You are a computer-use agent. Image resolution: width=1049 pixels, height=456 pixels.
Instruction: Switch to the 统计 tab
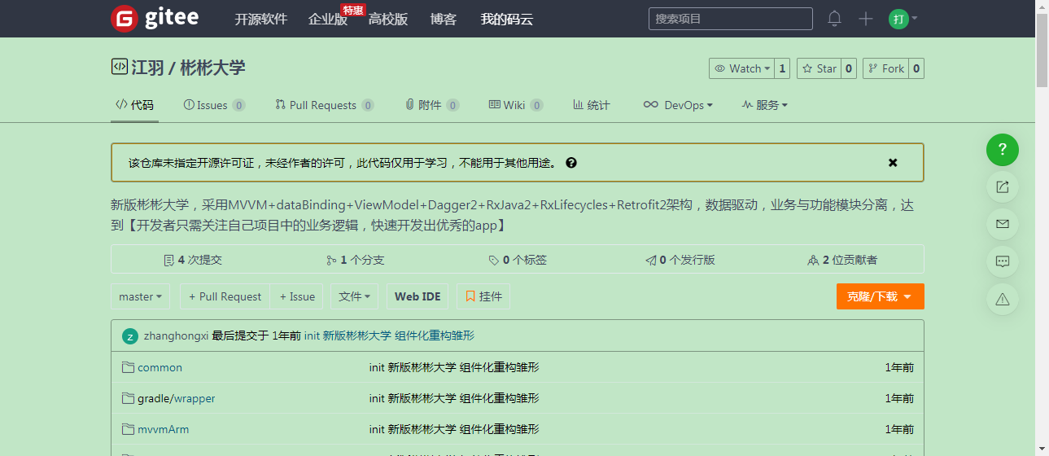tap(592, 105)
